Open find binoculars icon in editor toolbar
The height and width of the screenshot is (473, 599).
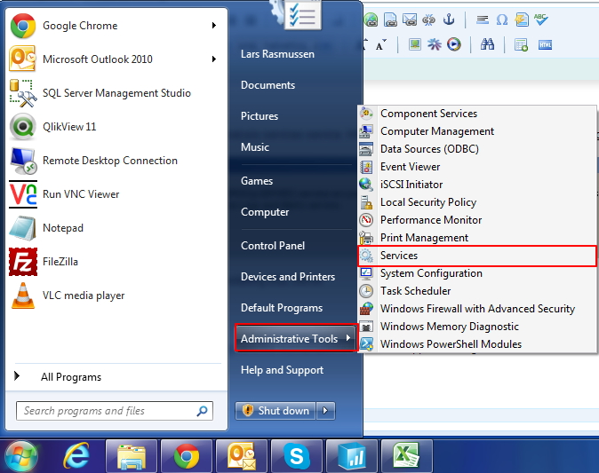(487, 44)
